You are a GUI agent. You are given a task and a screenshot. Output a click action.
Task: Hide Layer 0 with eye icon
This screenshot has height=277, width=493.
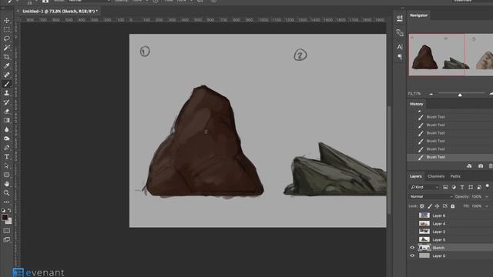click(x=412, y=256)
